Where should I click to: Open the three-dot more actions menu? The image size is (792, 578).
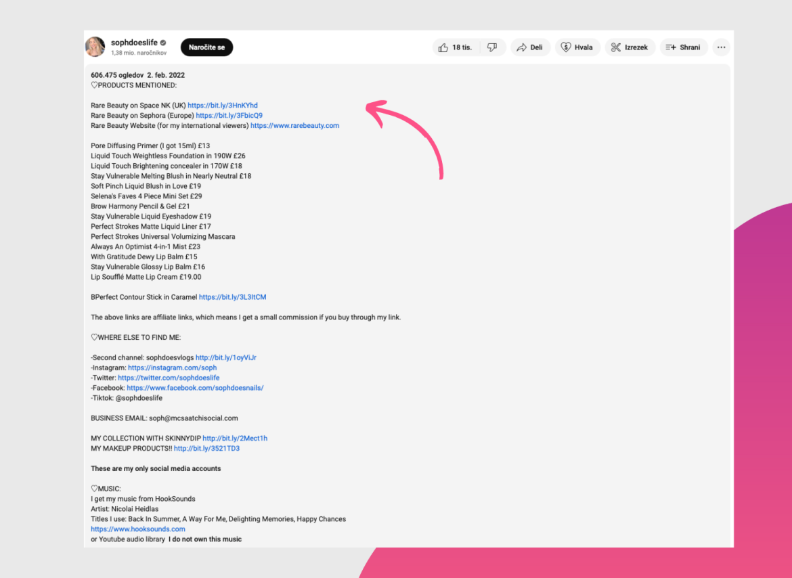click(722, 47)
